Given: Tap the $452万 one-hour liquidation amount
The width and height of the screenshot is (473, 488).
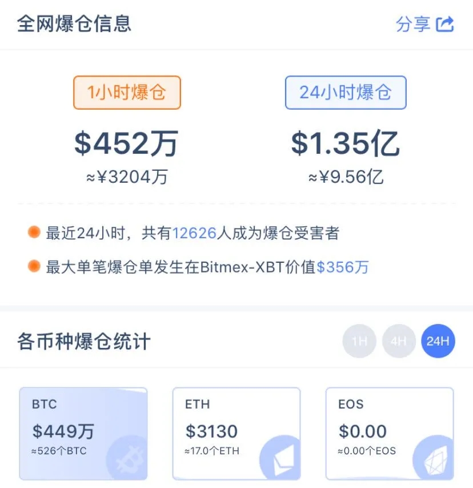Looking at the screenshot, I should pos(127,143).
